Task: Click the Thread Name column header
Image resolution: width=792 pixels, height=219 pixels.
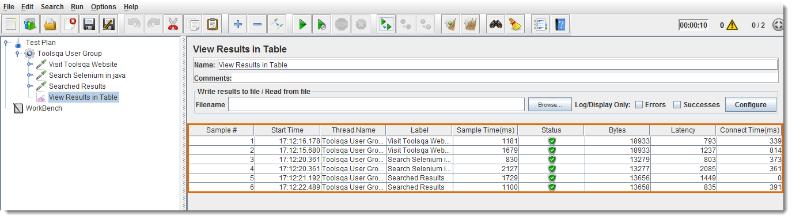Action: (353, 130)
